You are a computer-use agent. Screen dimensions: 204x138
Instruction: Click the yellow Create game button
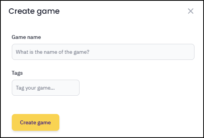coord(35,122)
